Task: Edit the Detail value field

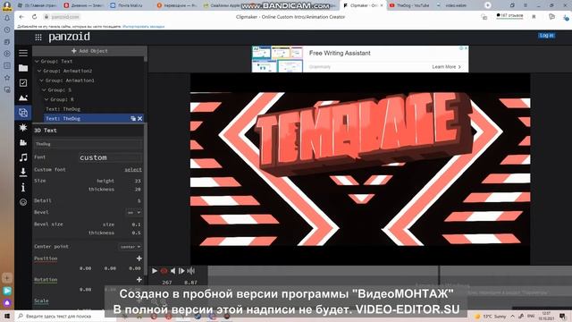Action: (x=139, y=200)
